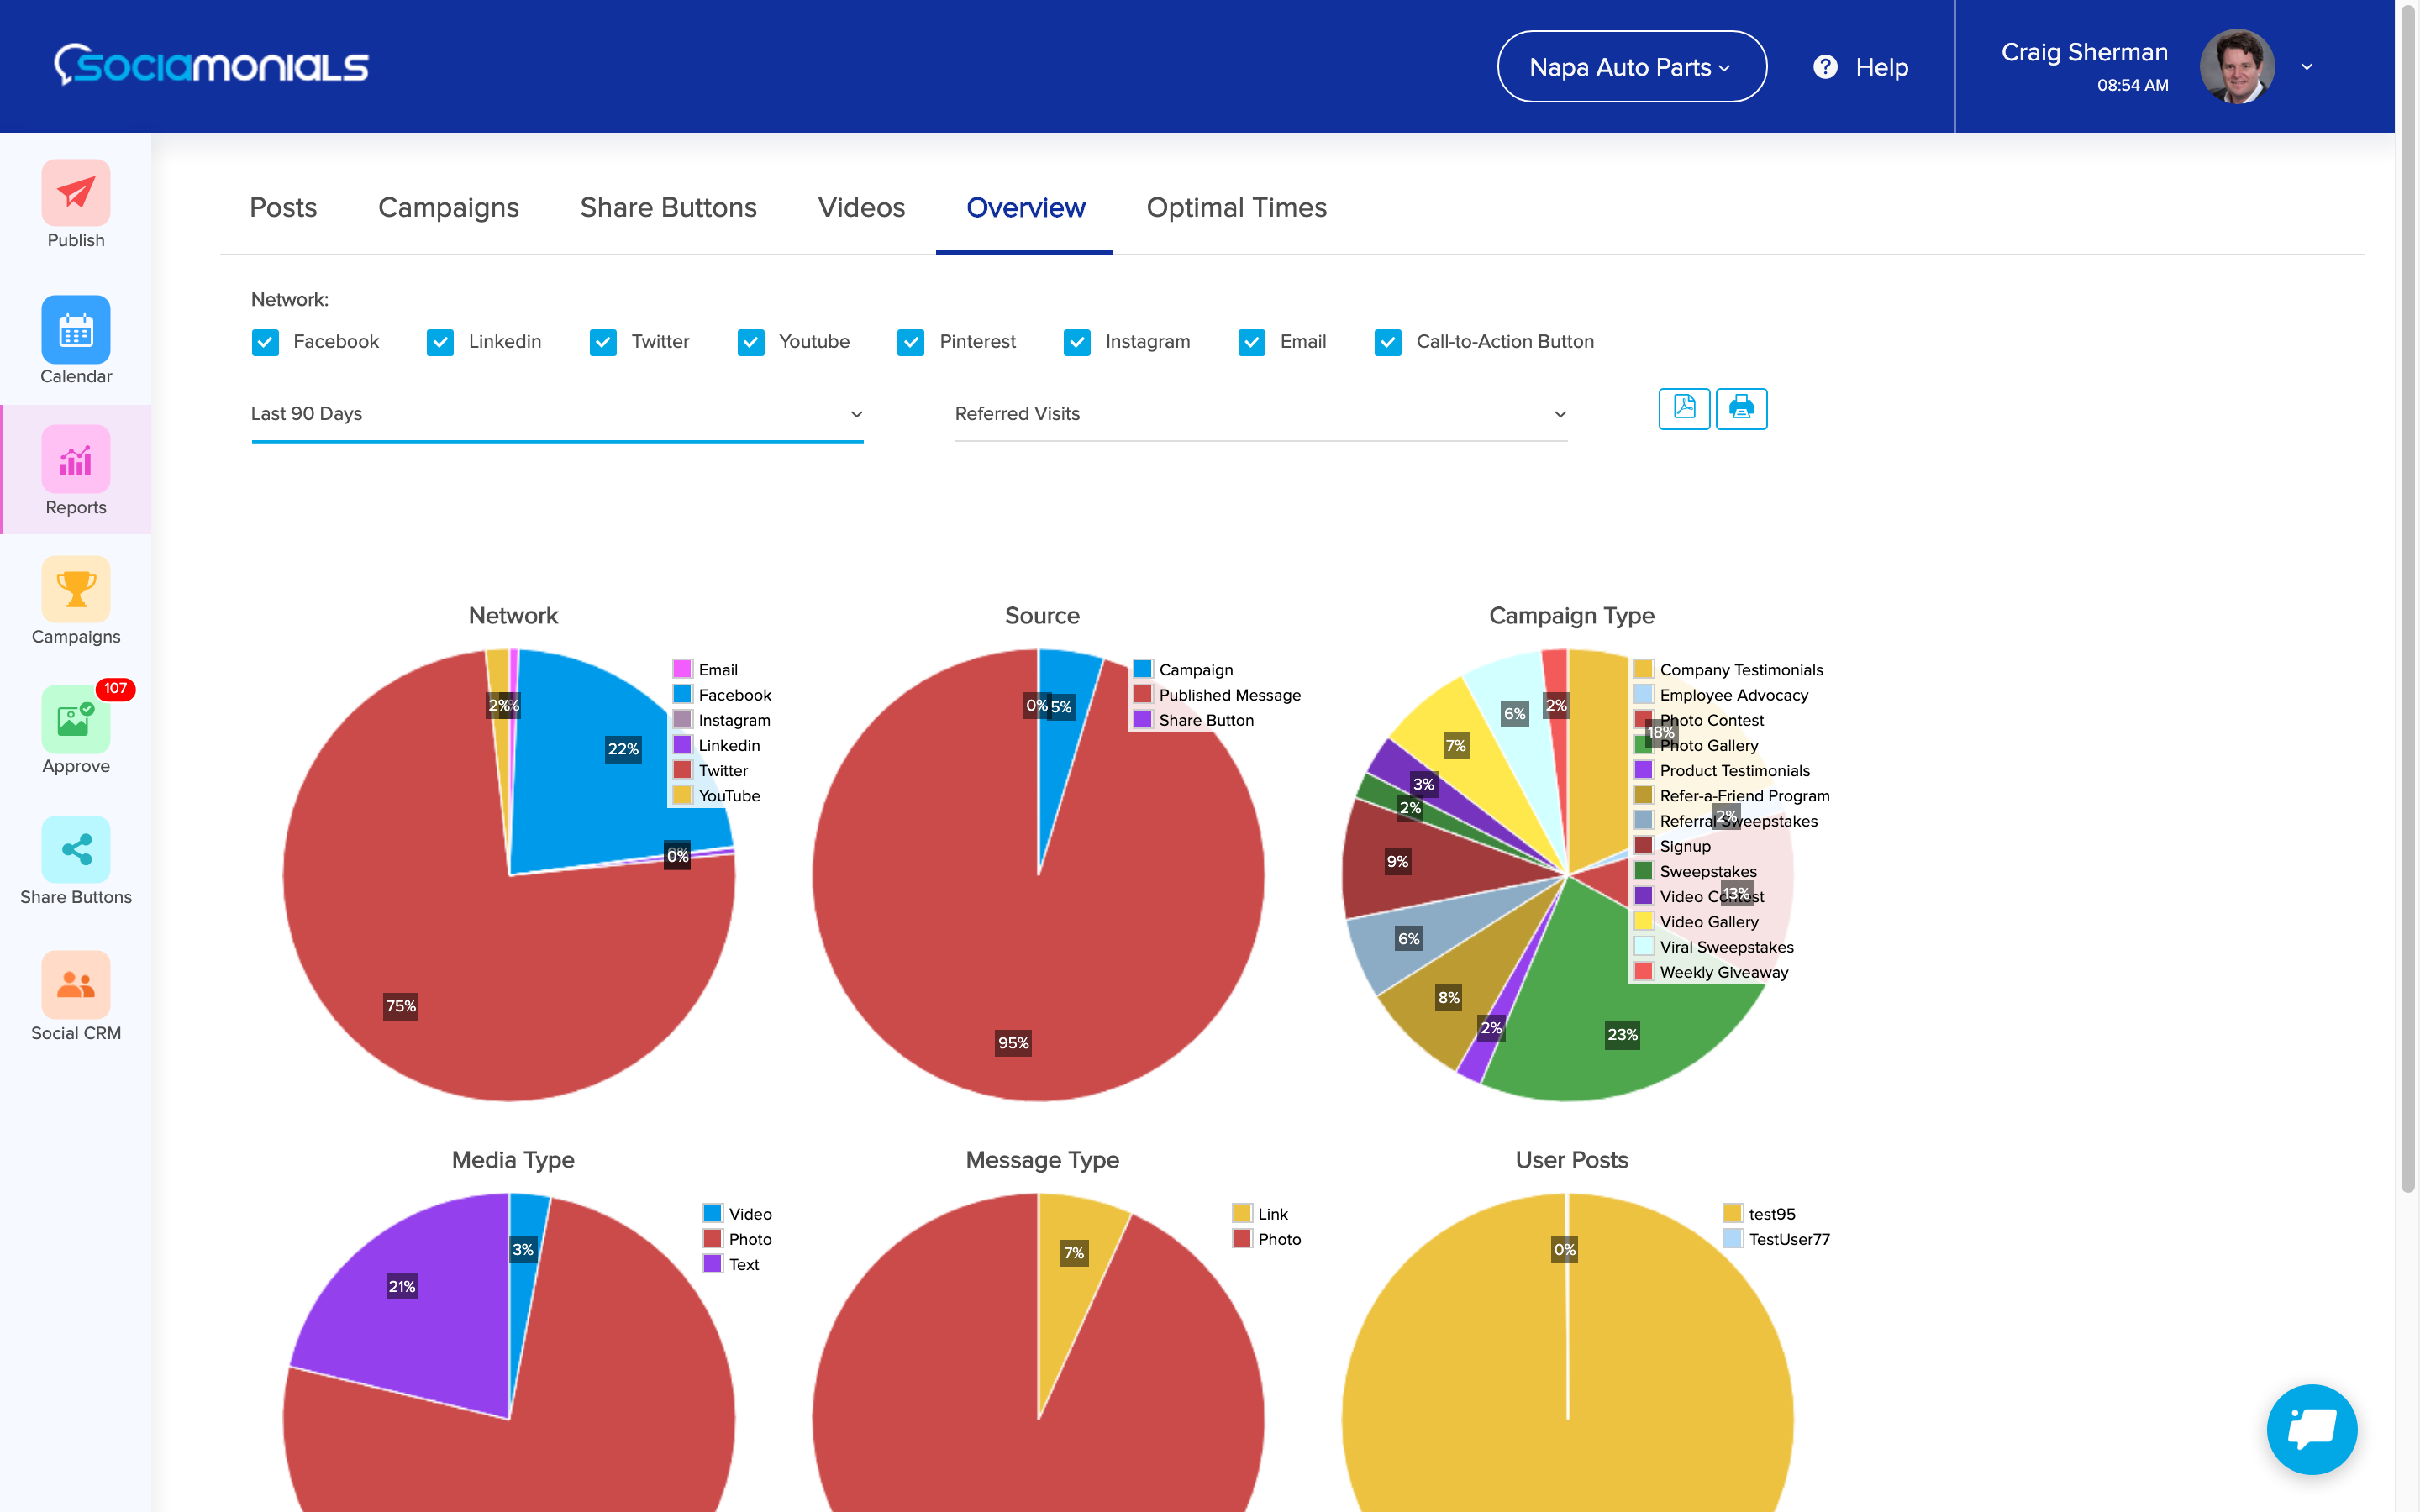Viewport: 2420px width, 1512px height.
Task: Click the Help link
Action: [x=1862, y=67]
